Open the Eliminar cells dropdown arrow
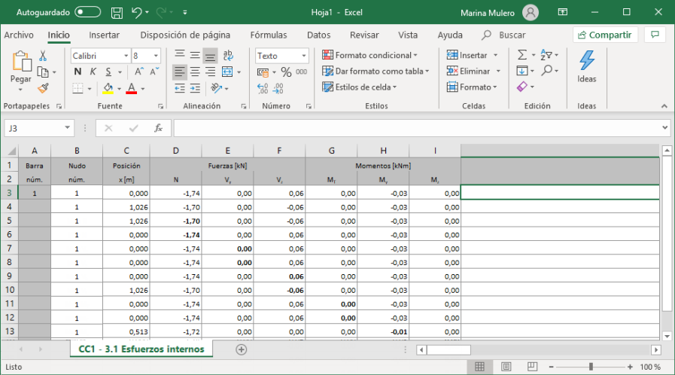This screenshot has height=375, width=675. (x=498, y=72)
